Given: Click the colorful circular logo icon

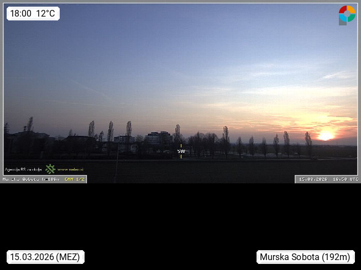Looking at the screenshot, I should point(347,15).
